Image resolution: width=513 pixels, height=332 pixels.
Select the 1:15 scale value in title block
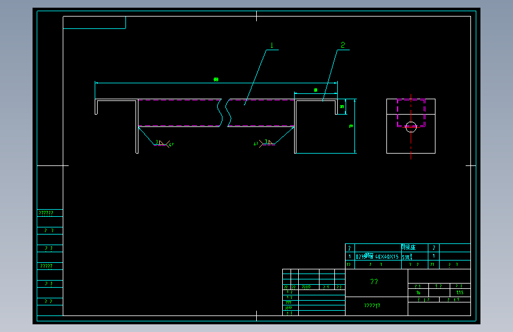tap(460, 292)
